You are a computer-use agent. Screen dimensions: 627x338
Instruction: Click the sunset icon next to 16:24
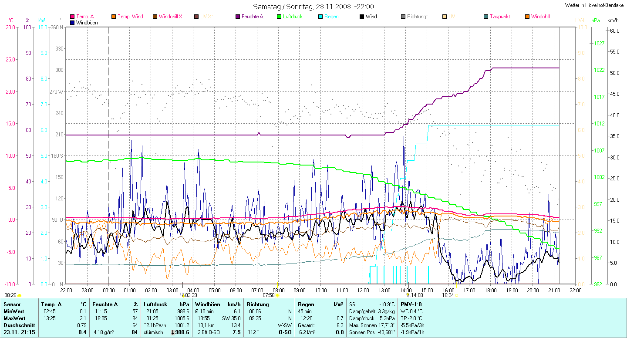coord(456,295)
